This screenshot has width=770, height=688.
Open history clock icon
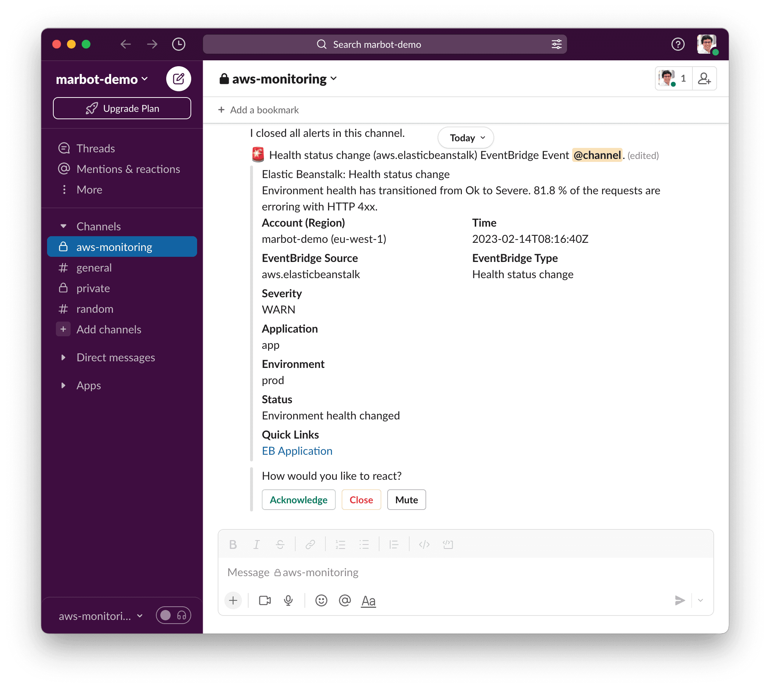coord(179,44)
